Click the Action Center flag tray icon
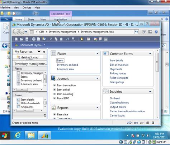Image resolution: width=170 pixels, height=145 pixels. click(x=133, y=136)
